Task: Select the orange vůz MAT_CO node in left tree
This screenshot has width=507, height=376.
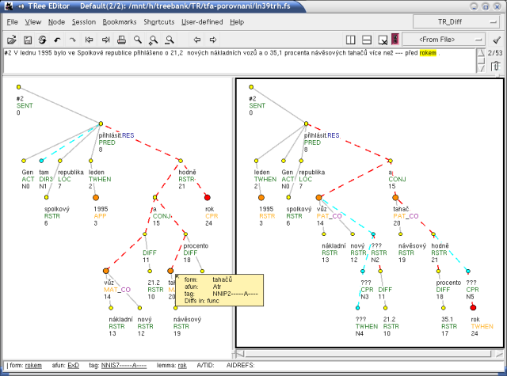Action: pyautogui.click(x=105, y=271)
